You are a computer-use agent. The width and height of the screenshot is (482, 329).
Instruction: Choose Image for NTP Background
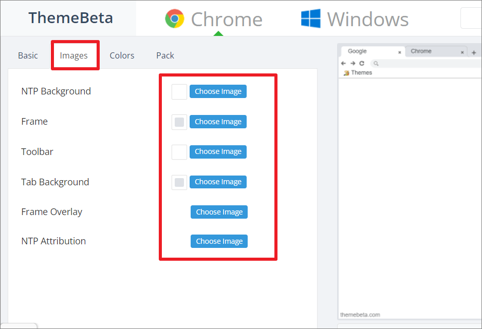tap(218, 91)
